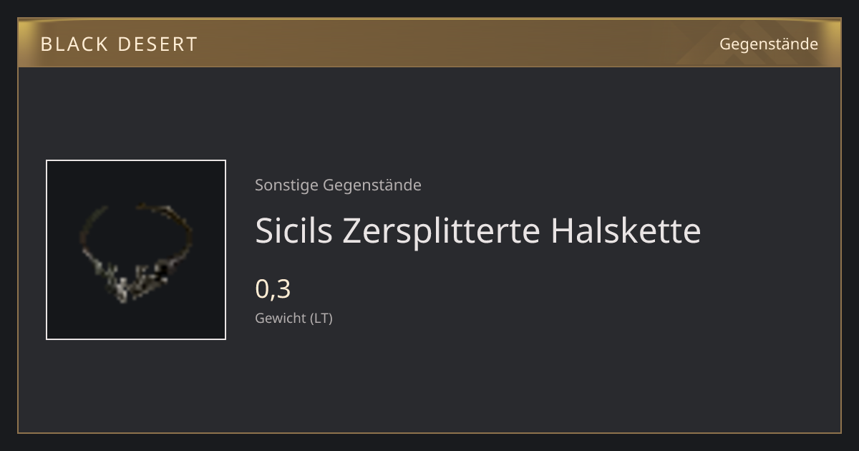Open the Sonstige Gegenstände category
This screenshot has height=451, width=859.
338,185
